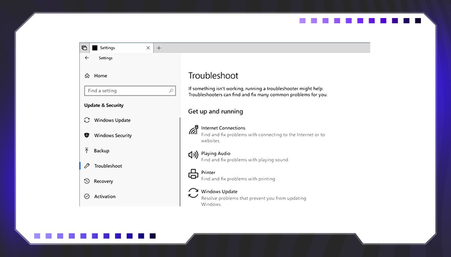Click the Home label in sidebar
The height and width of the screenshot is (257, 451).
100,76
